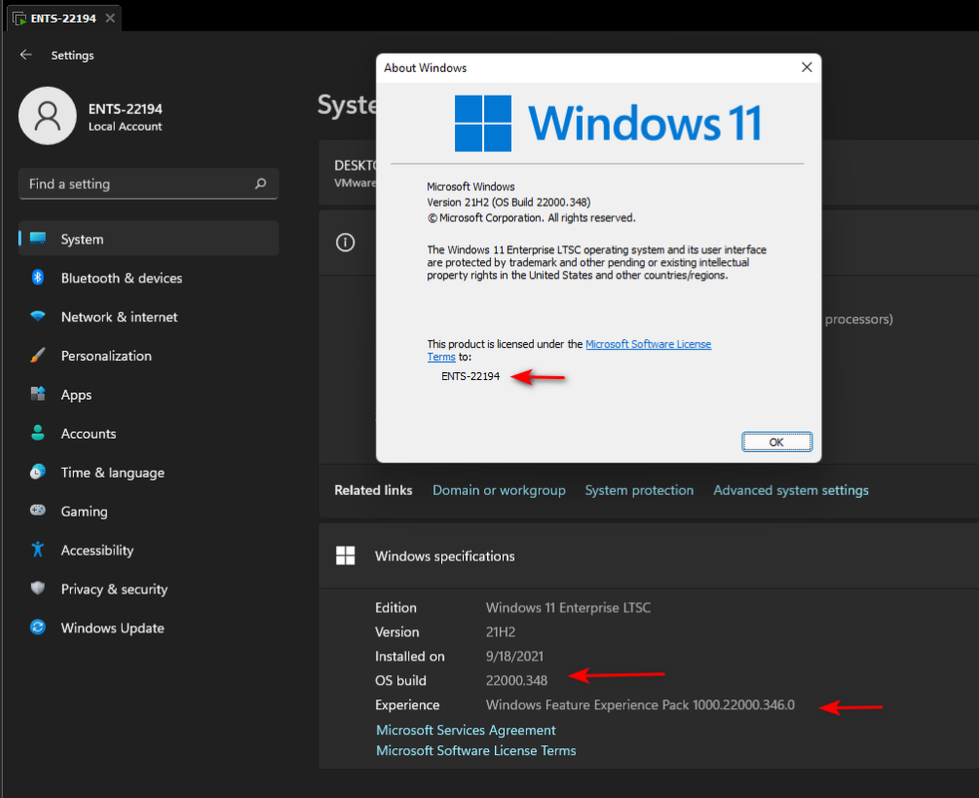Click Installed on date 9/18/2021

coord(515,656)
